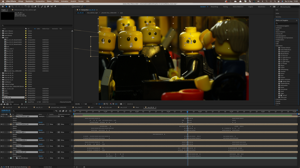Hide the face_left 3 layer

pos(1,146)
